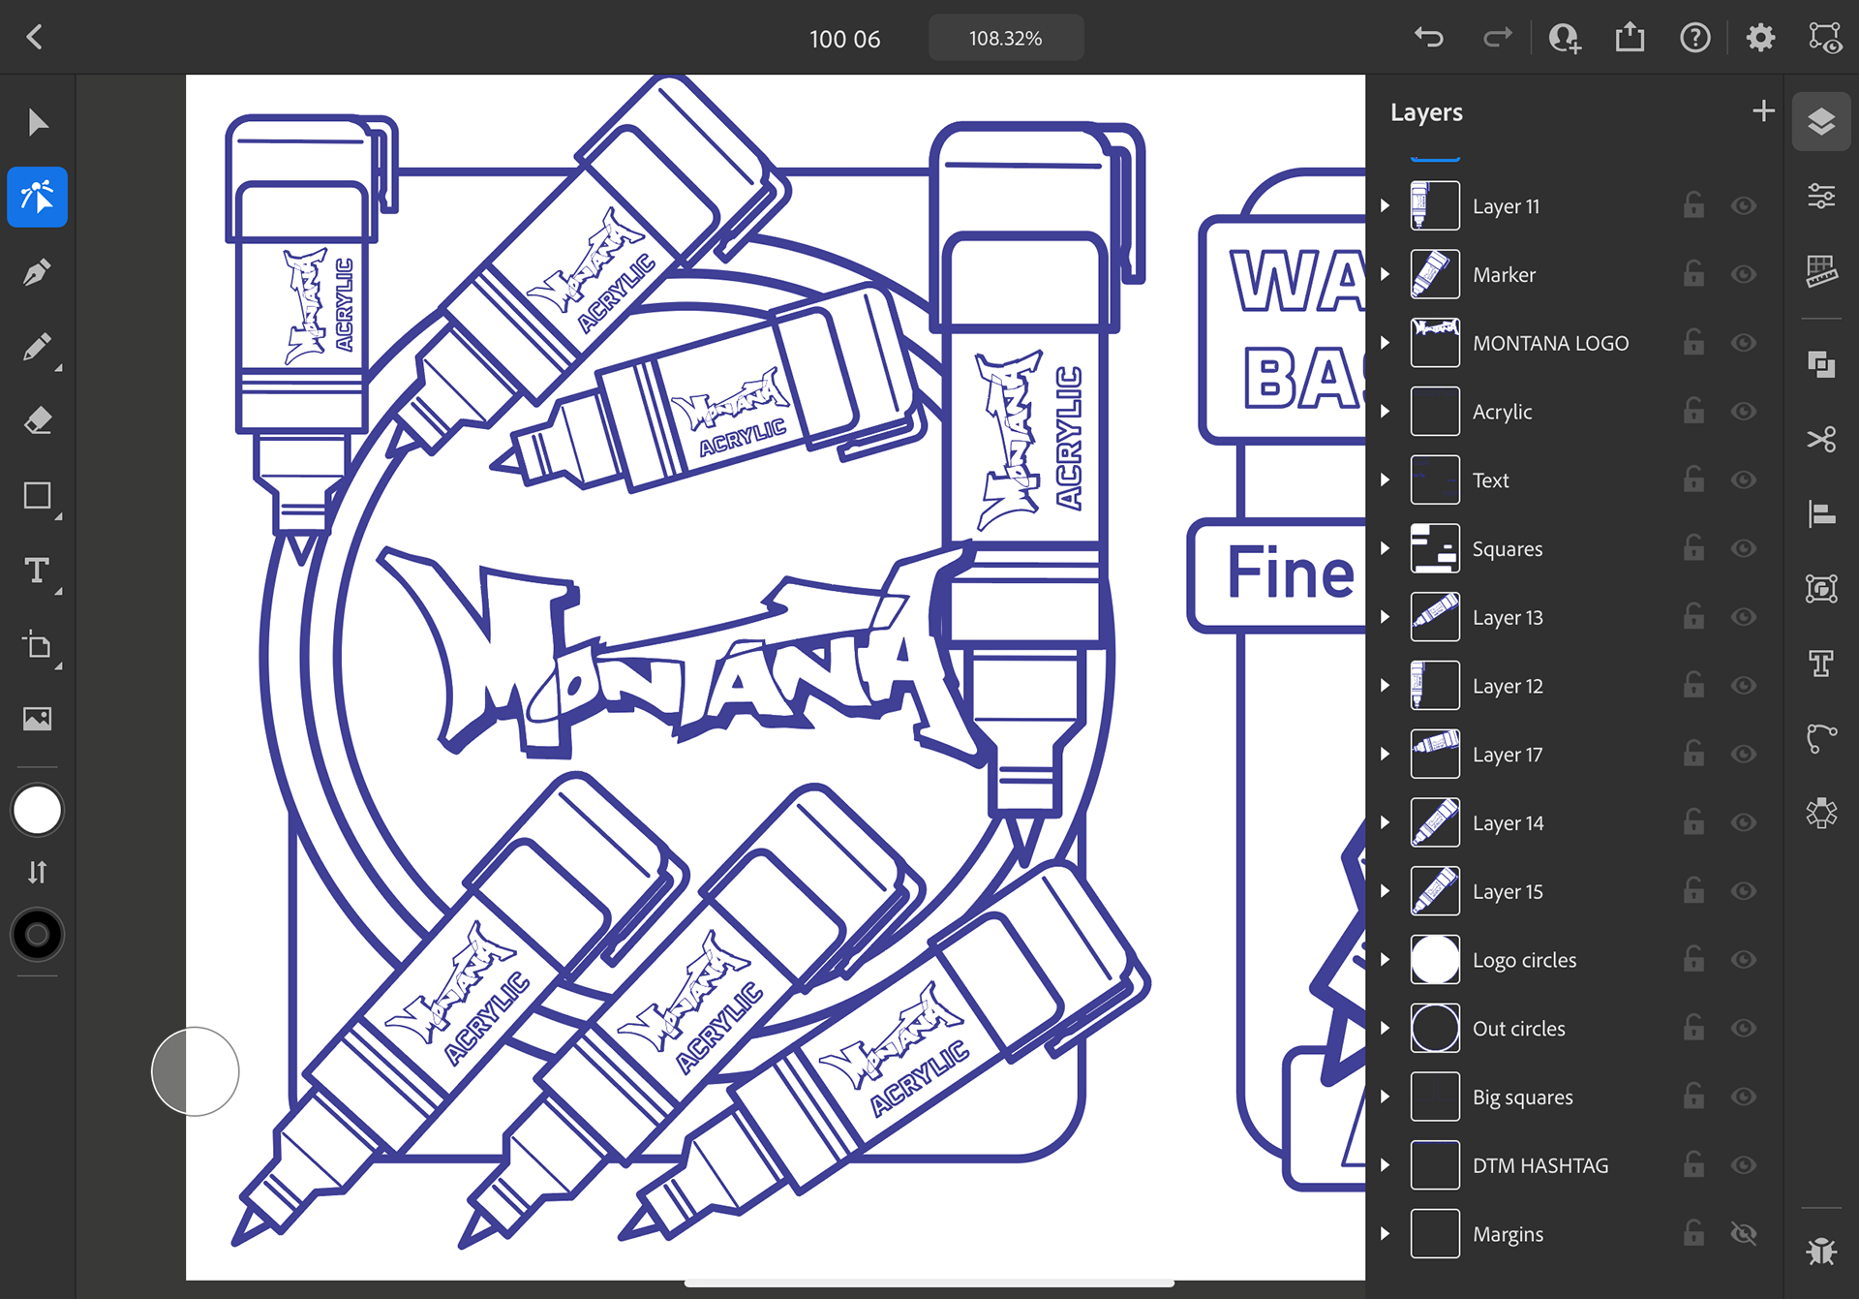Add a new layer with plus button
Viewport: 1859px width, 1299px height.
[1763, 111]
